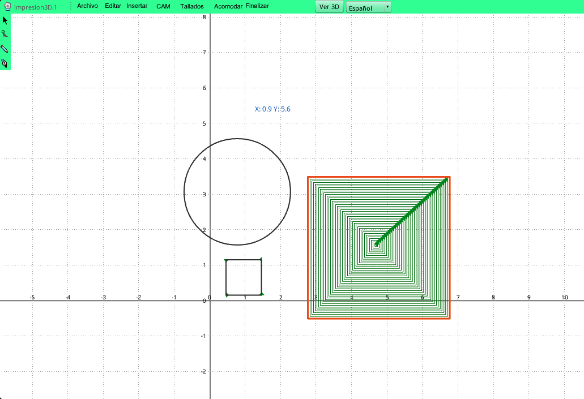Click the top-right green corner node of small square
Viewport: 584px width, 399px height.
point(261,260)
